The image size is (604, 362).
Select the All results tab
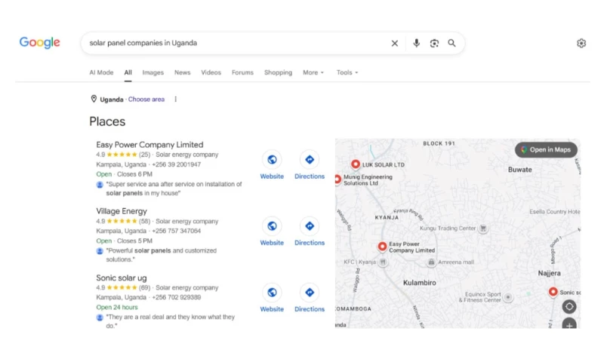tap(128, 72)
